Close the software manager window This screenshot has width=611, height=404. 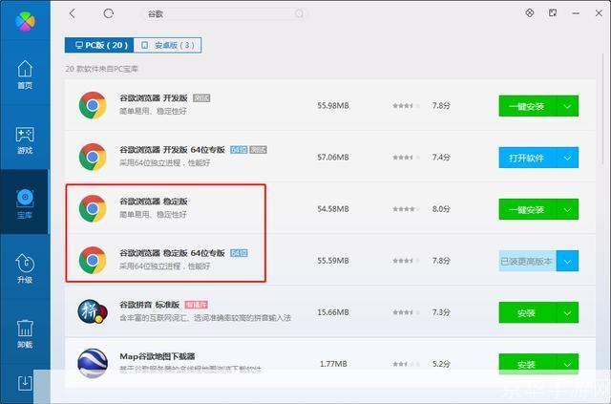(x=599, y=13)
